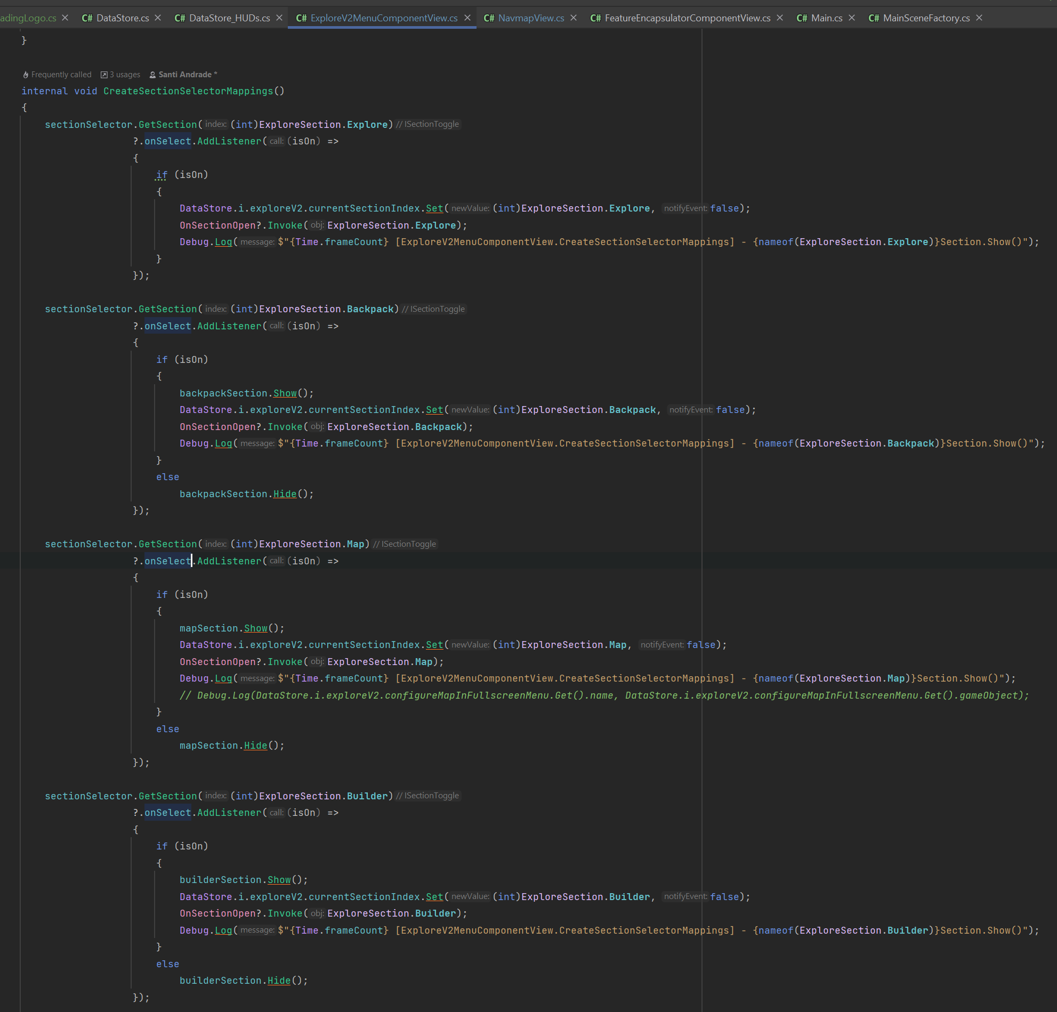Close the Main.cs tab

click(852, 18)
